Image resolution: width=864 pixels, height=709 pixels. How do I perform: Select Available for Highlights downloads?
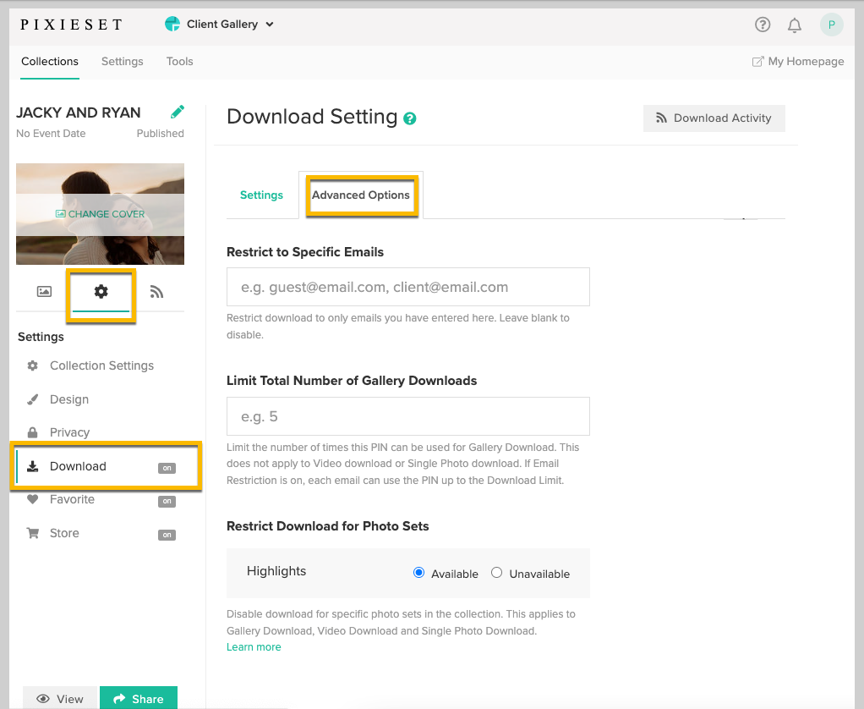[x=418, y=573]
